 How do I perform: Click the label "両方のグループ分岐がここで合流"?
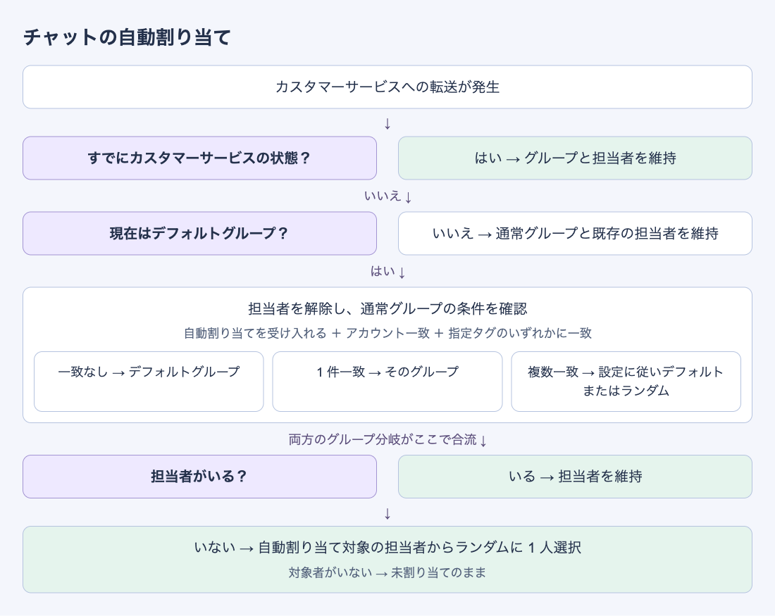click(383, 439)
